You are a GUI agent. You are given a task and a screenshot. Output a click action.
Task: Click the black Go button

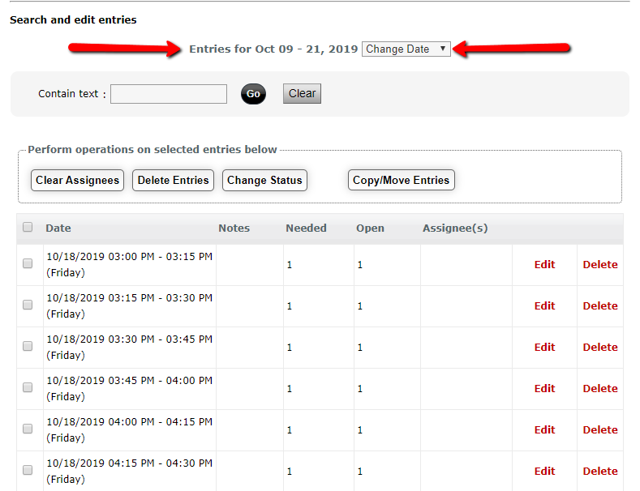click(253, 94)
